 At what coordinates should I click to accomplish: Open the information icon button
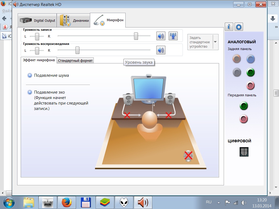(229, 27)
